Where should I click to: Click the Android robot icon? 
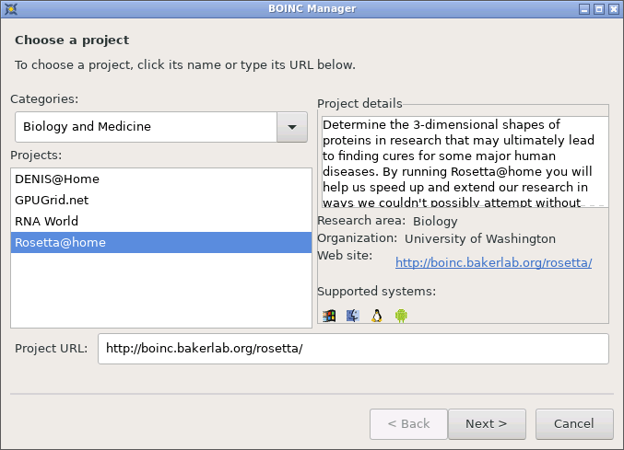(401, 316)
